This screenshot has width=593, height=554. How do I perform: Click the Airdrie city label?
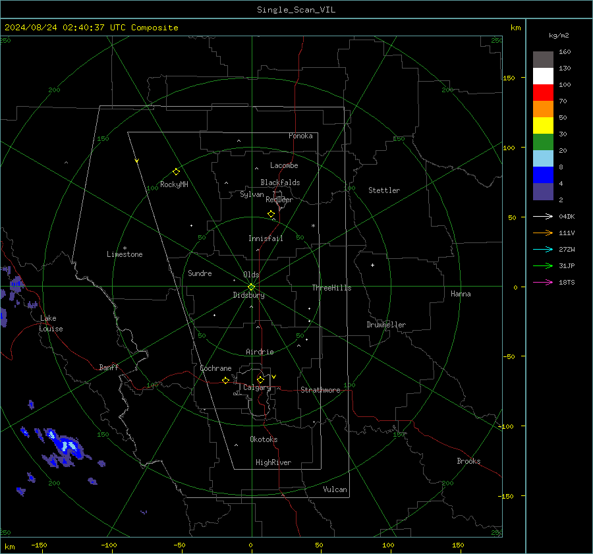(260, 352)
